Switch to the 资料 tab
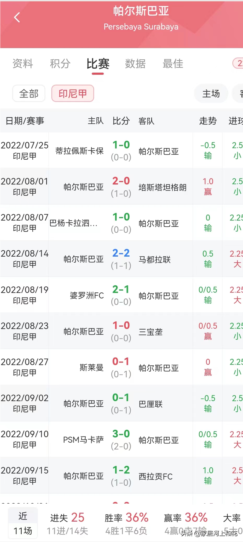243x542 pixels. (x=23, y=64)
